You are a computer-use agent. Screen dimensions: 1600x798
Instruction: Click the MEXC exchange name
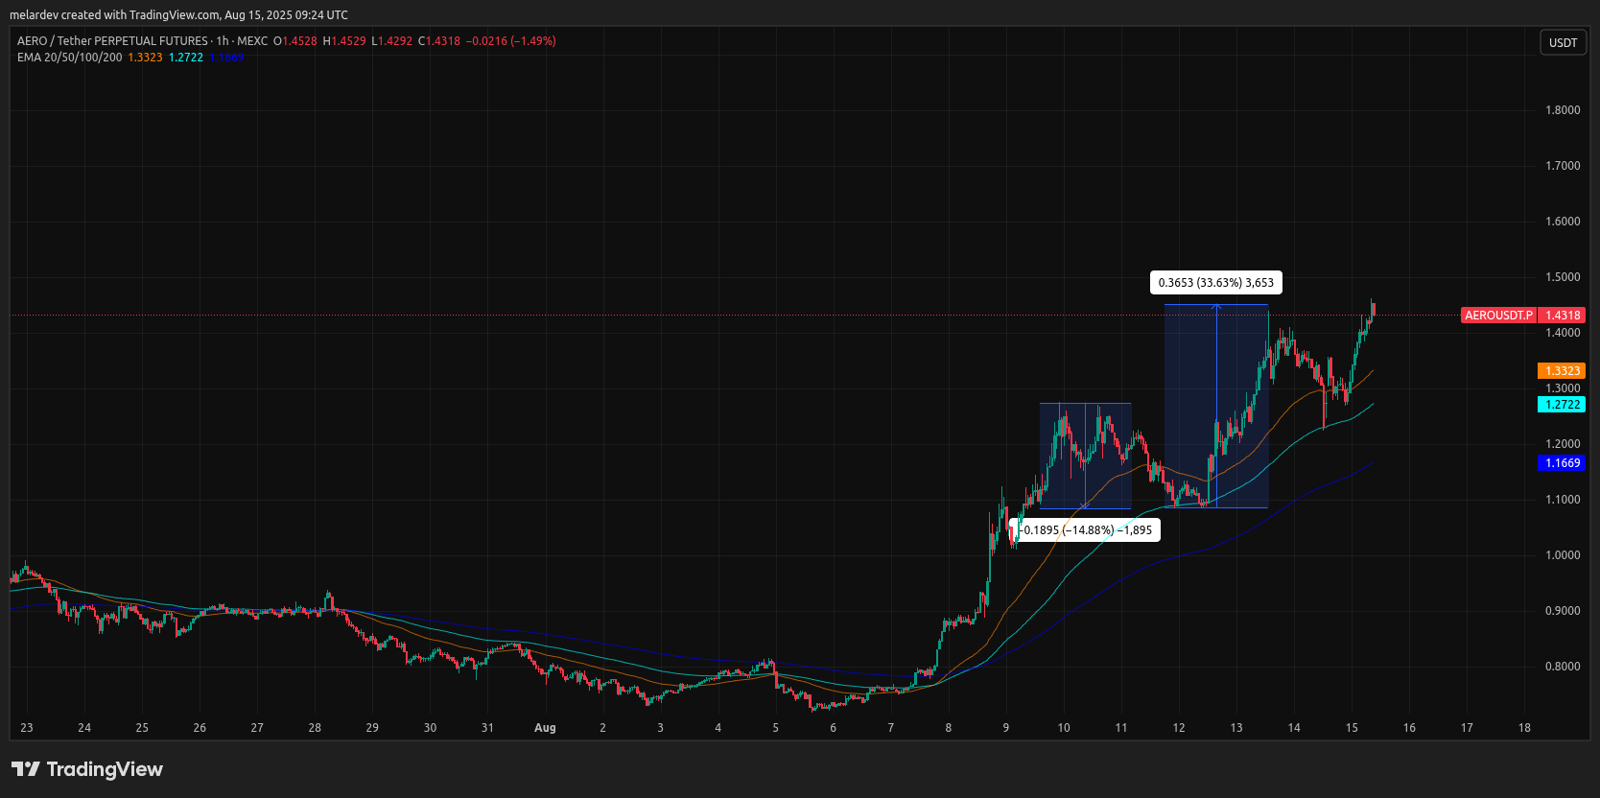click(252, 41)
